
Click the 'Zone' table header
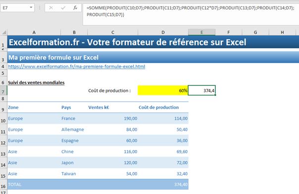coord(13,108)
